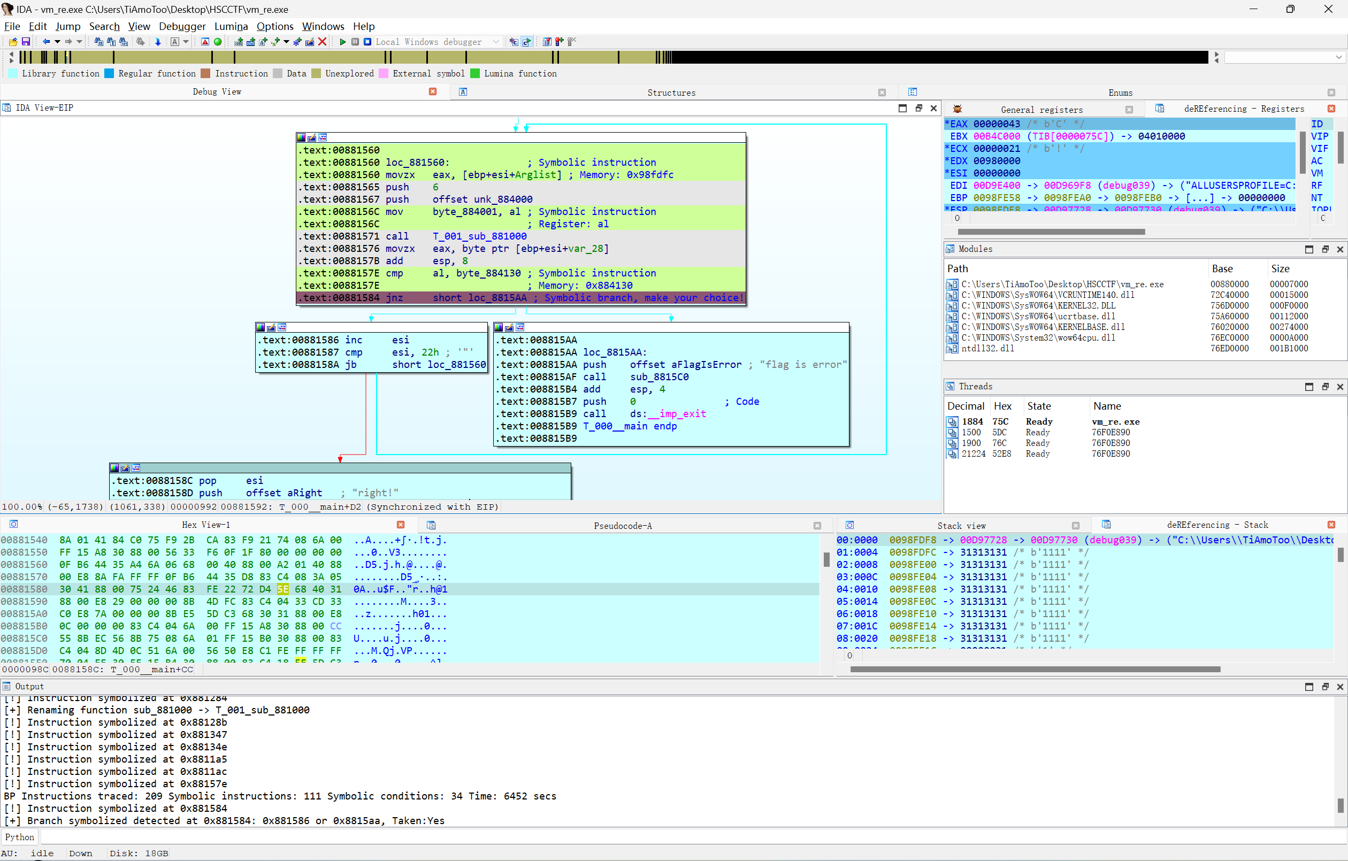The height and width of the screenshot is (861, 1348).
Task: Click the Output window vertical scrollbar
Action: click(1341, 762)
